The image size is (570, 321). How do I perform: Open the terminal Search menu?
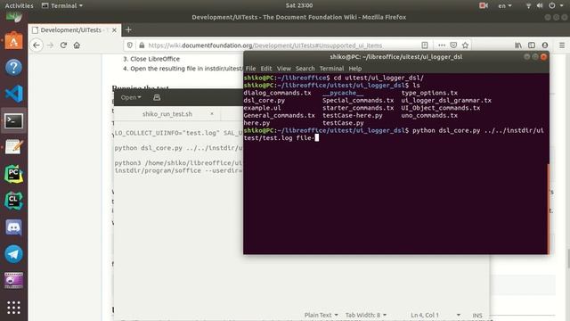coord(305,69)
